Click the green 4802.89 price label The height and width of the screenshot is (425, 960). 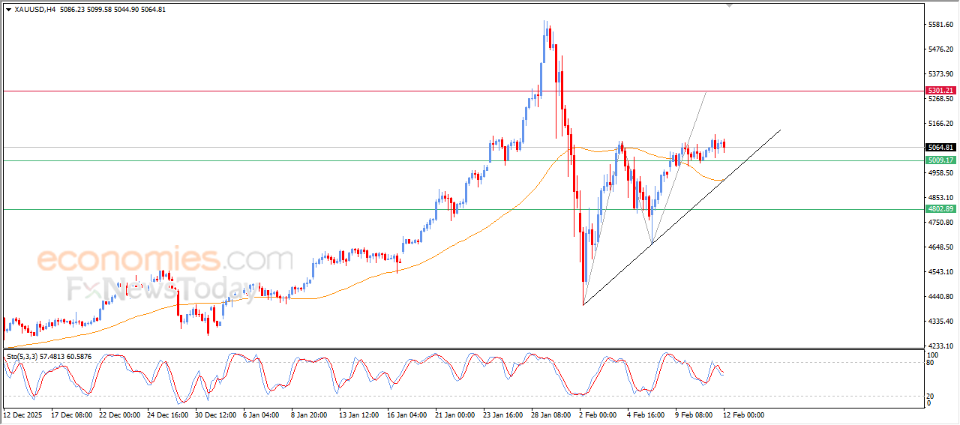940,209
